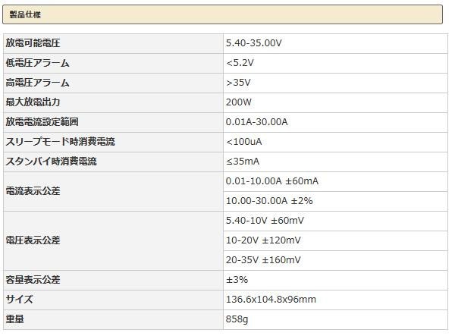
Task: Select the 高電圧アラーム label cell
Action: coord(37,83)
